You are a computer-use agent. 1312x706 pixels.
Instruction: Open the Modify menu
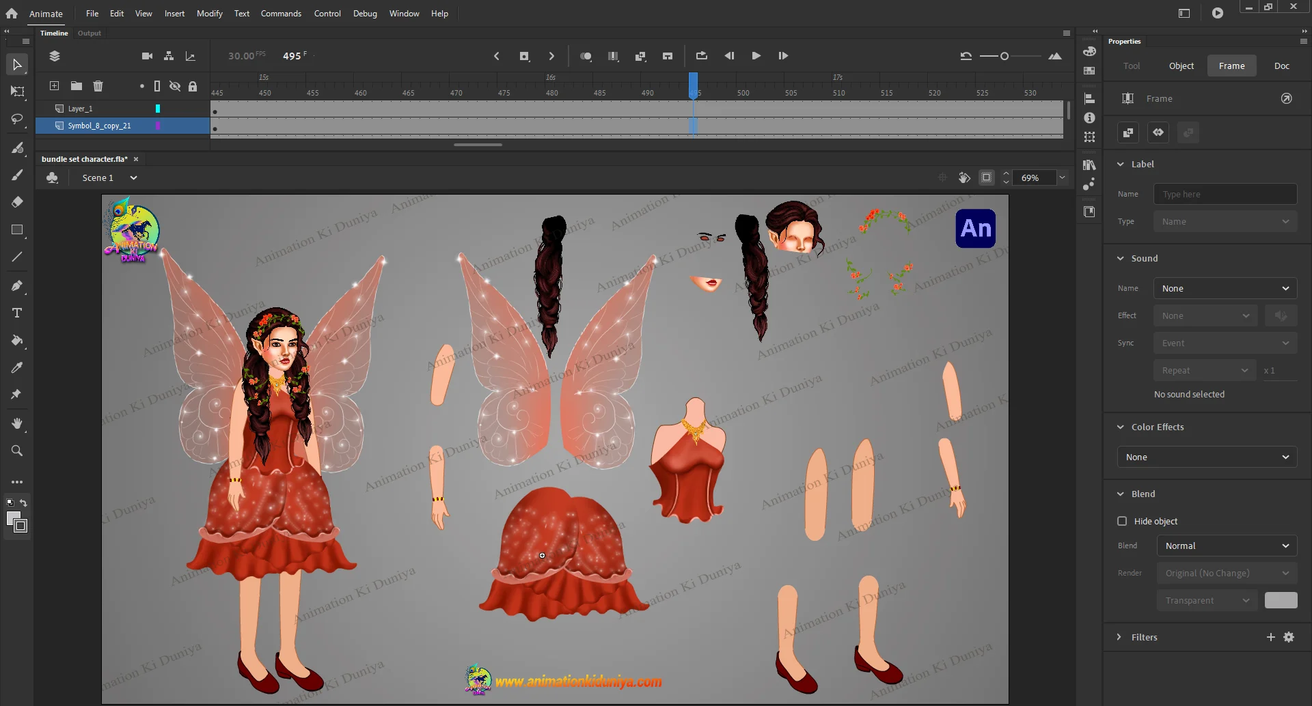point(209,14)
